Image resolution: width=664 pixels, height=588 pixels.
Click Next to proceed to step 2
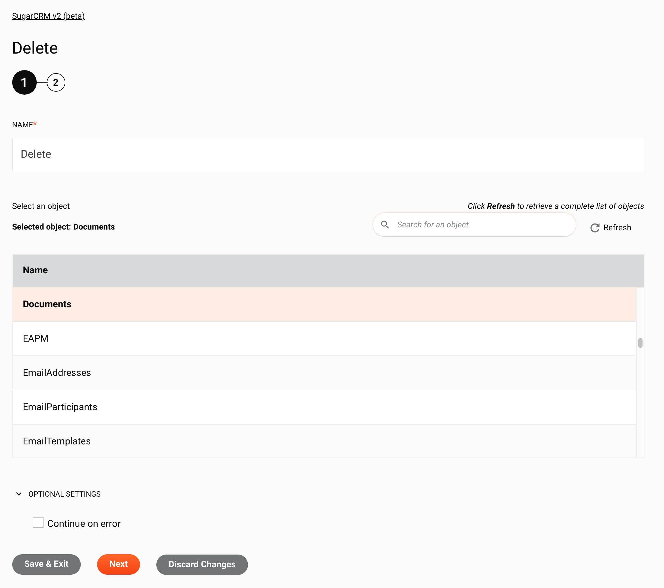(118, 564)
